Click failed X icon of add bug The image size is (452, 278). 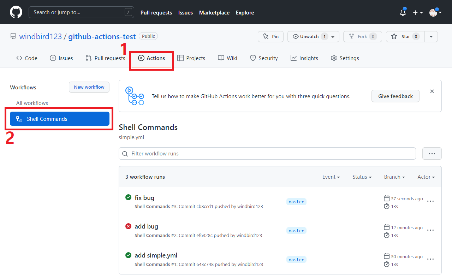click(128, 226)
